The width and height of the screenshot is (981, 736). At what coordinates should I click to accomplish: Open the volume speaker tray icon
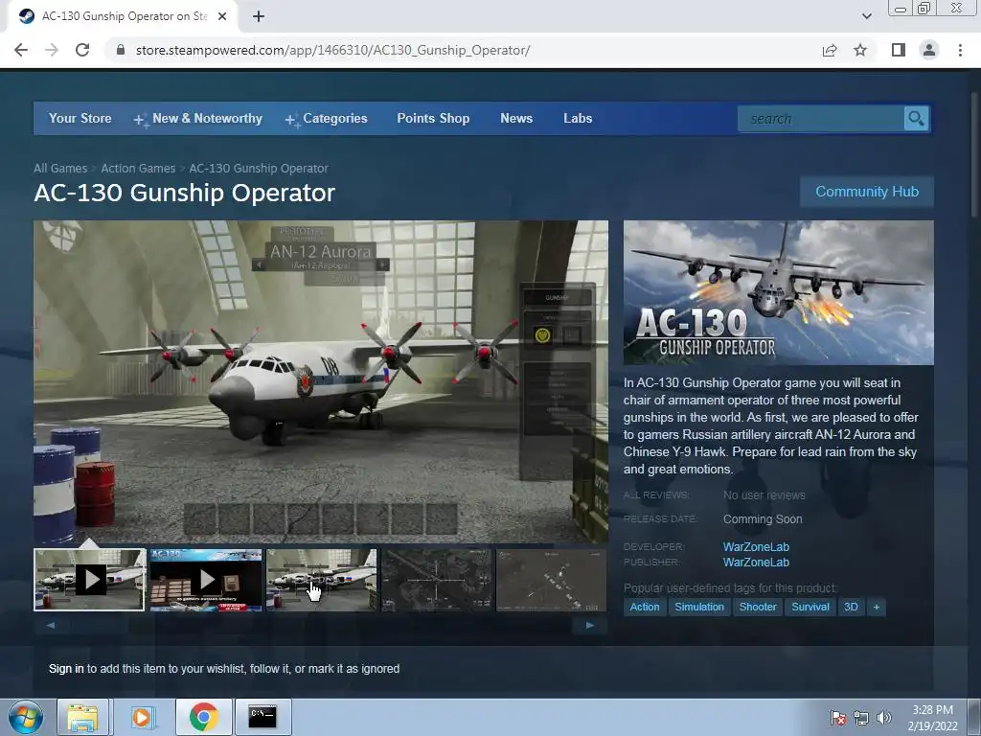883,718
